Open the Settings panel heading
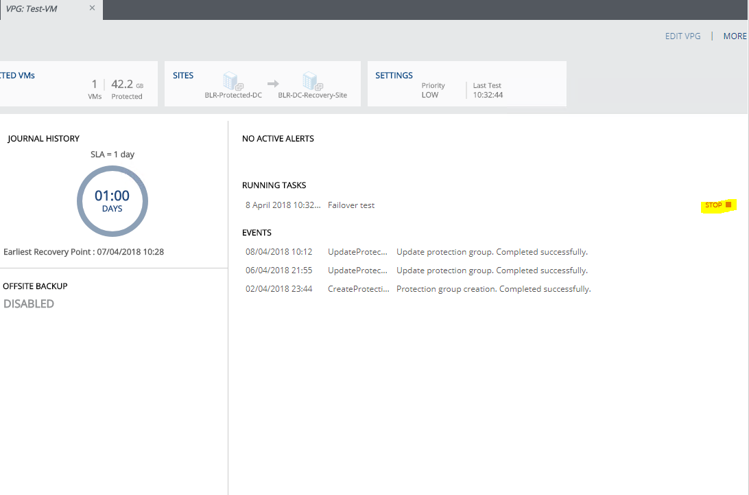 pos(394,76)
